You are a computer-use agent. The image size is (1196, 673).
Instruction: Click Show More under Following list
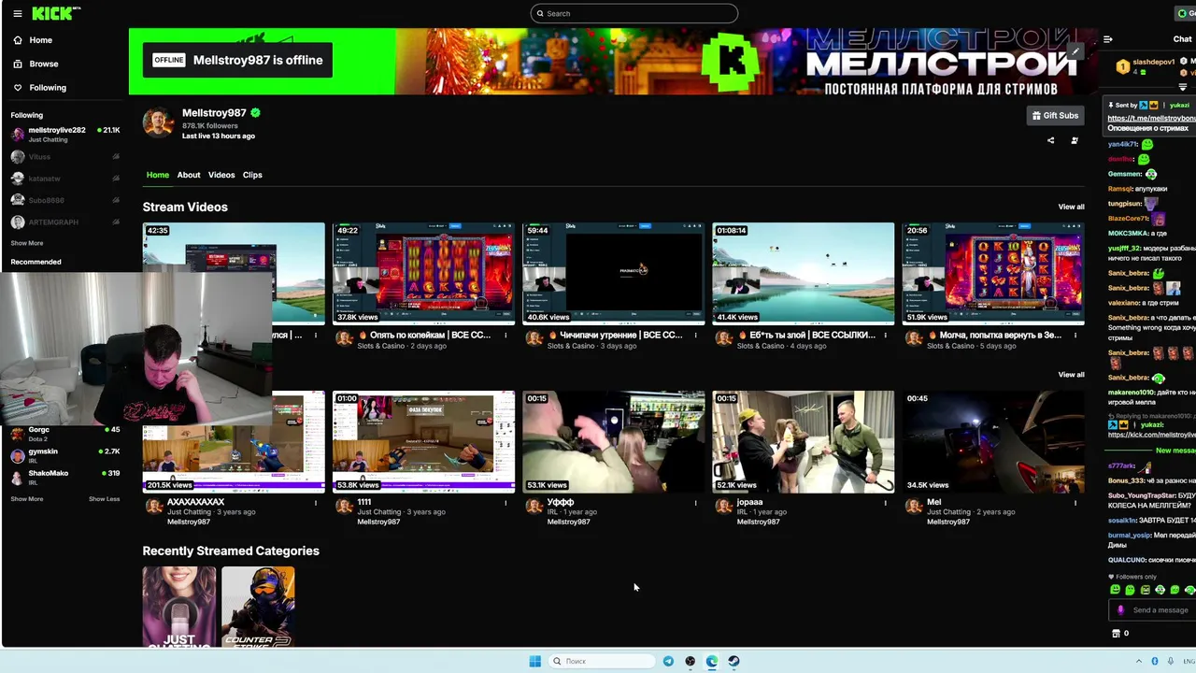27,243
